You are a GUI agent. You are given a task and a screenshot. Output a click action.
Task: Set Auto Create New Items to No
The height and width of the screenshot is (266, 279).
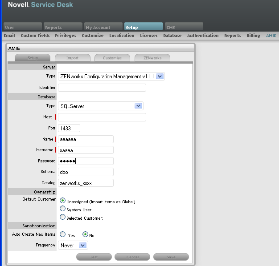click(x=85, y=234)
